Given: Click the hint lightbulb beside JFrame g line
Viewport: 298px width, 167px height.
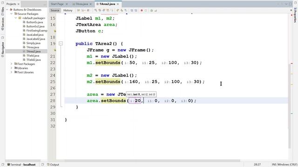Looking at the screenshot, I should coord(55,50).
